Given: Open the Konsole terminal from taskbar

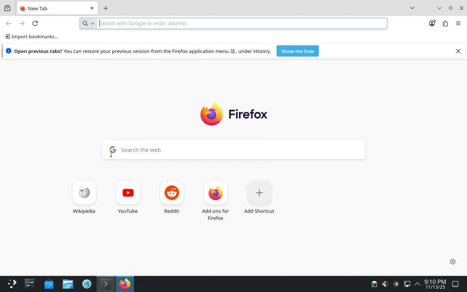Looking at the screenshot, I should [x=106, y=284].
